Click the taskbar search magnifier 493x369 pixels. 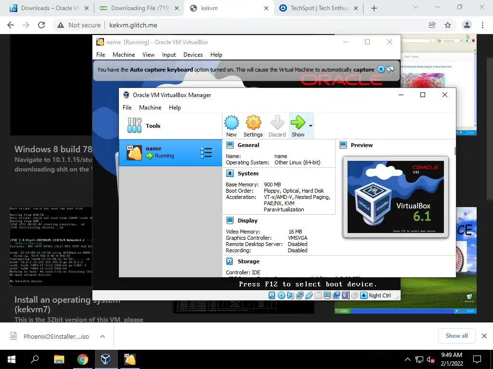tap(35, 359)
